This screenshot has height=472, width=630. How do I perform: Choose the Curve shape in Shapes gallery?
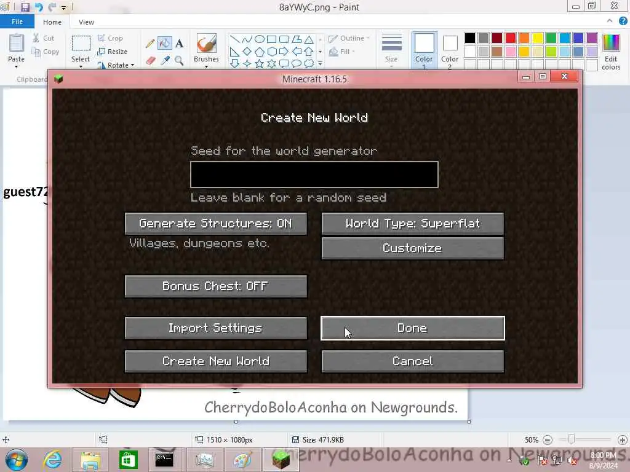pyautogui.click(x=247, y=39)
